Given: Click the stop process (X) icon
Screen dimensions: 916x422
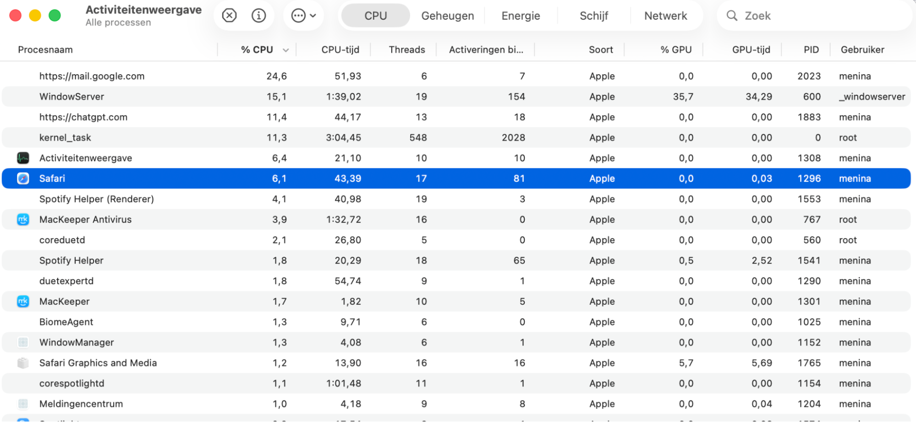Looking at the screenshot, I should pyautogui.click(x=229, y=15).
